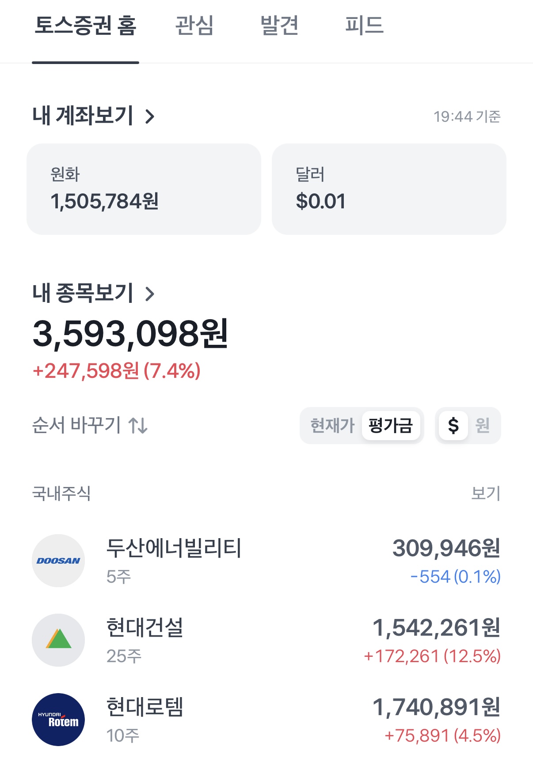The image size is (533, 777).
Task: Go to the 발견 tab
Action: [279, 26]
